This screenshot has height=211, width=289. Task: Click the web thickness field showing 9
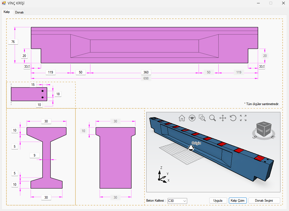click(35, 155)
